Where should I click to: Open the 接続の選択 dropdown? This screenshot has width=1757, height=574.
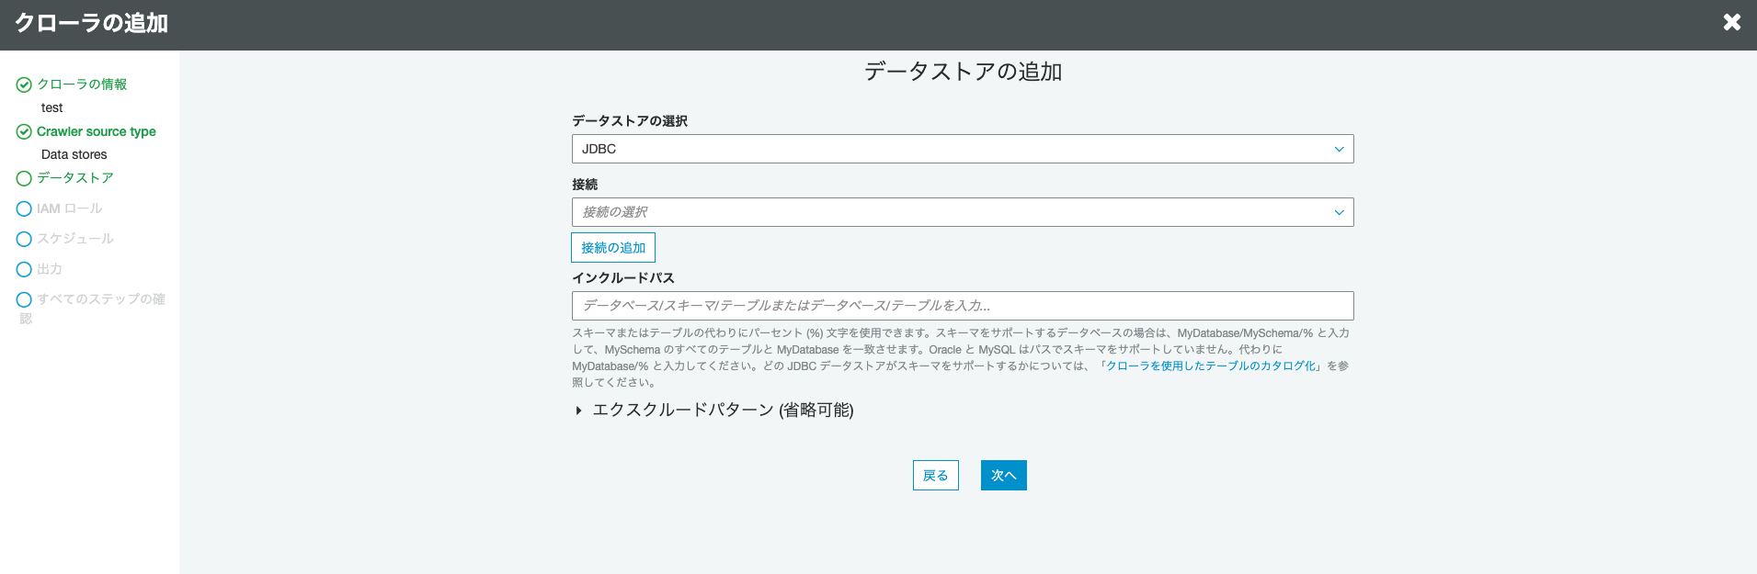(962, 212)
